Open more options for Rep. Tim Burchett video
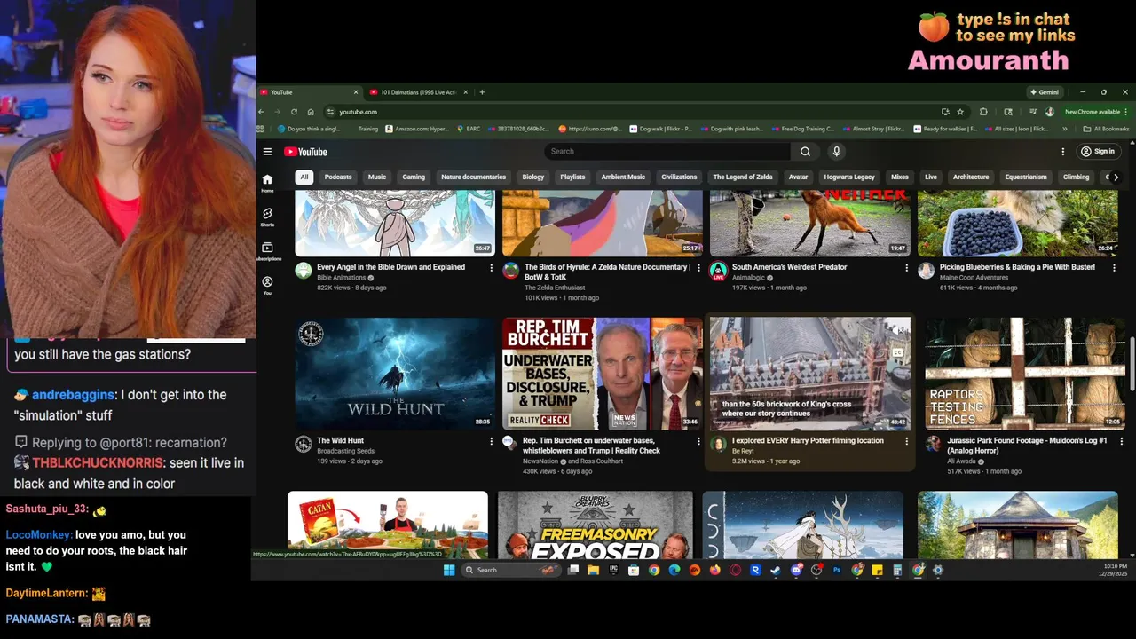Screen dimensions: 1136x639 tap(699, 441)
